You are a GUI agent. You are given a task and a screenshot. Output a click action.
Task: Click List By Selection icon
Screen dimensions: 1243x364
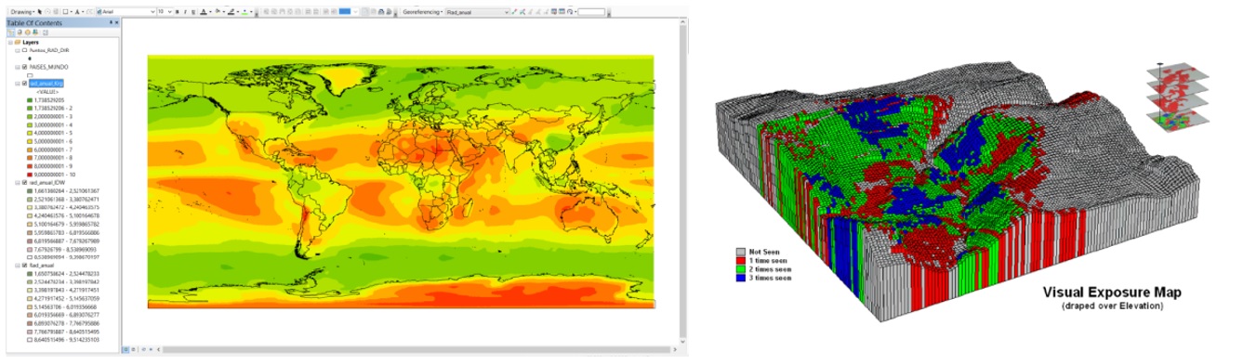point(35,32)
